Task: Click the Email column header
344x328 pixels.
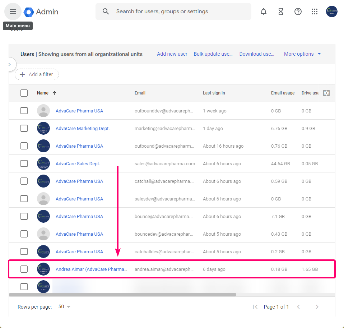Action: tap(140, 93)
